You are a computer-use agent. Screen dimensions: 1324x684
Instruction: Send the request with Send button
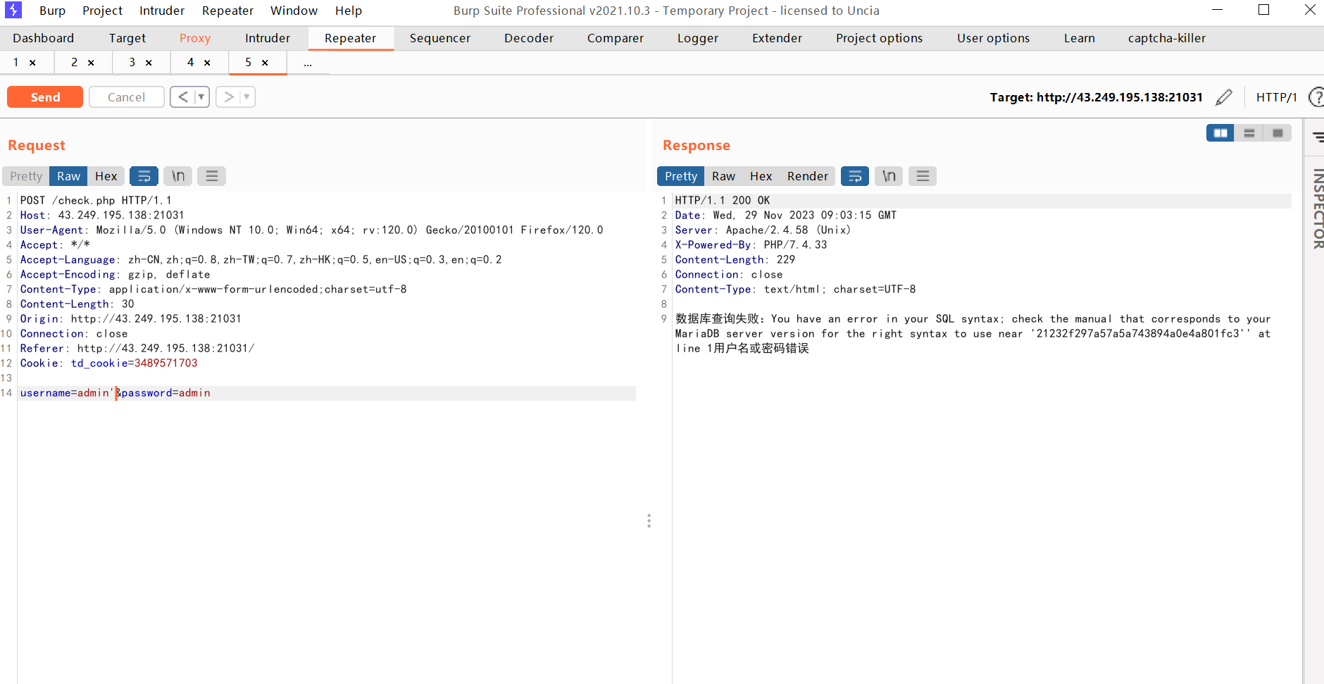point(45,97)
